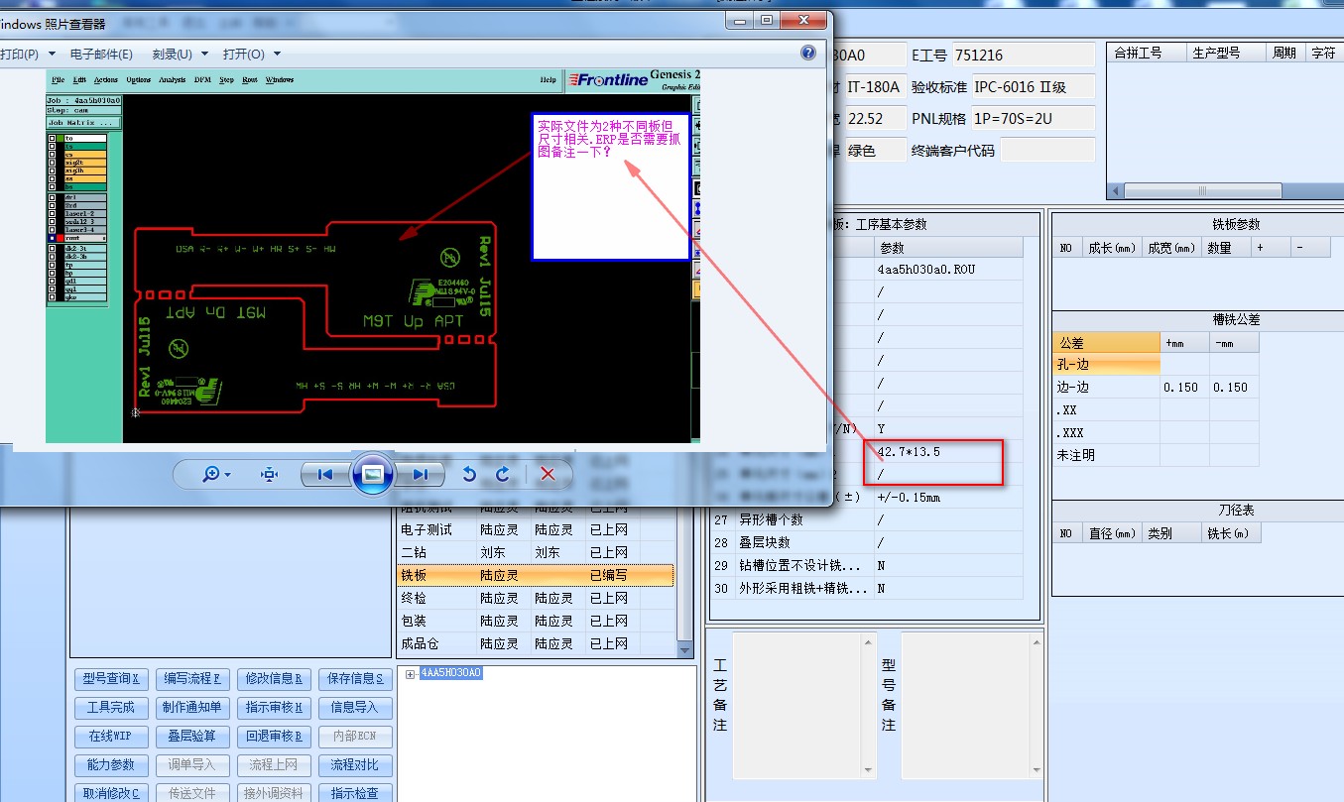
Task: Click the 外形采用粗铣+精铣 parameter row
Action: tap(866, 588)
